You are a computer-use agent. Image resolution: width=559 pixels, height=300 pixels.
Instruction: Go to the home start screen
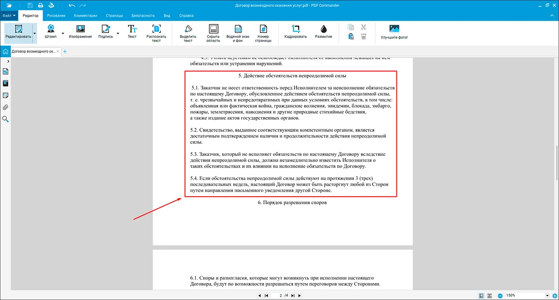point(5,51)
